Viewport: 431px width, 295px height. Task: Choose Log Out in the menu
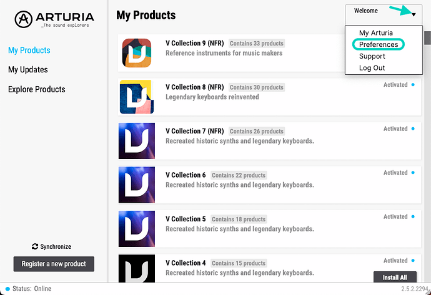point(372,68)
